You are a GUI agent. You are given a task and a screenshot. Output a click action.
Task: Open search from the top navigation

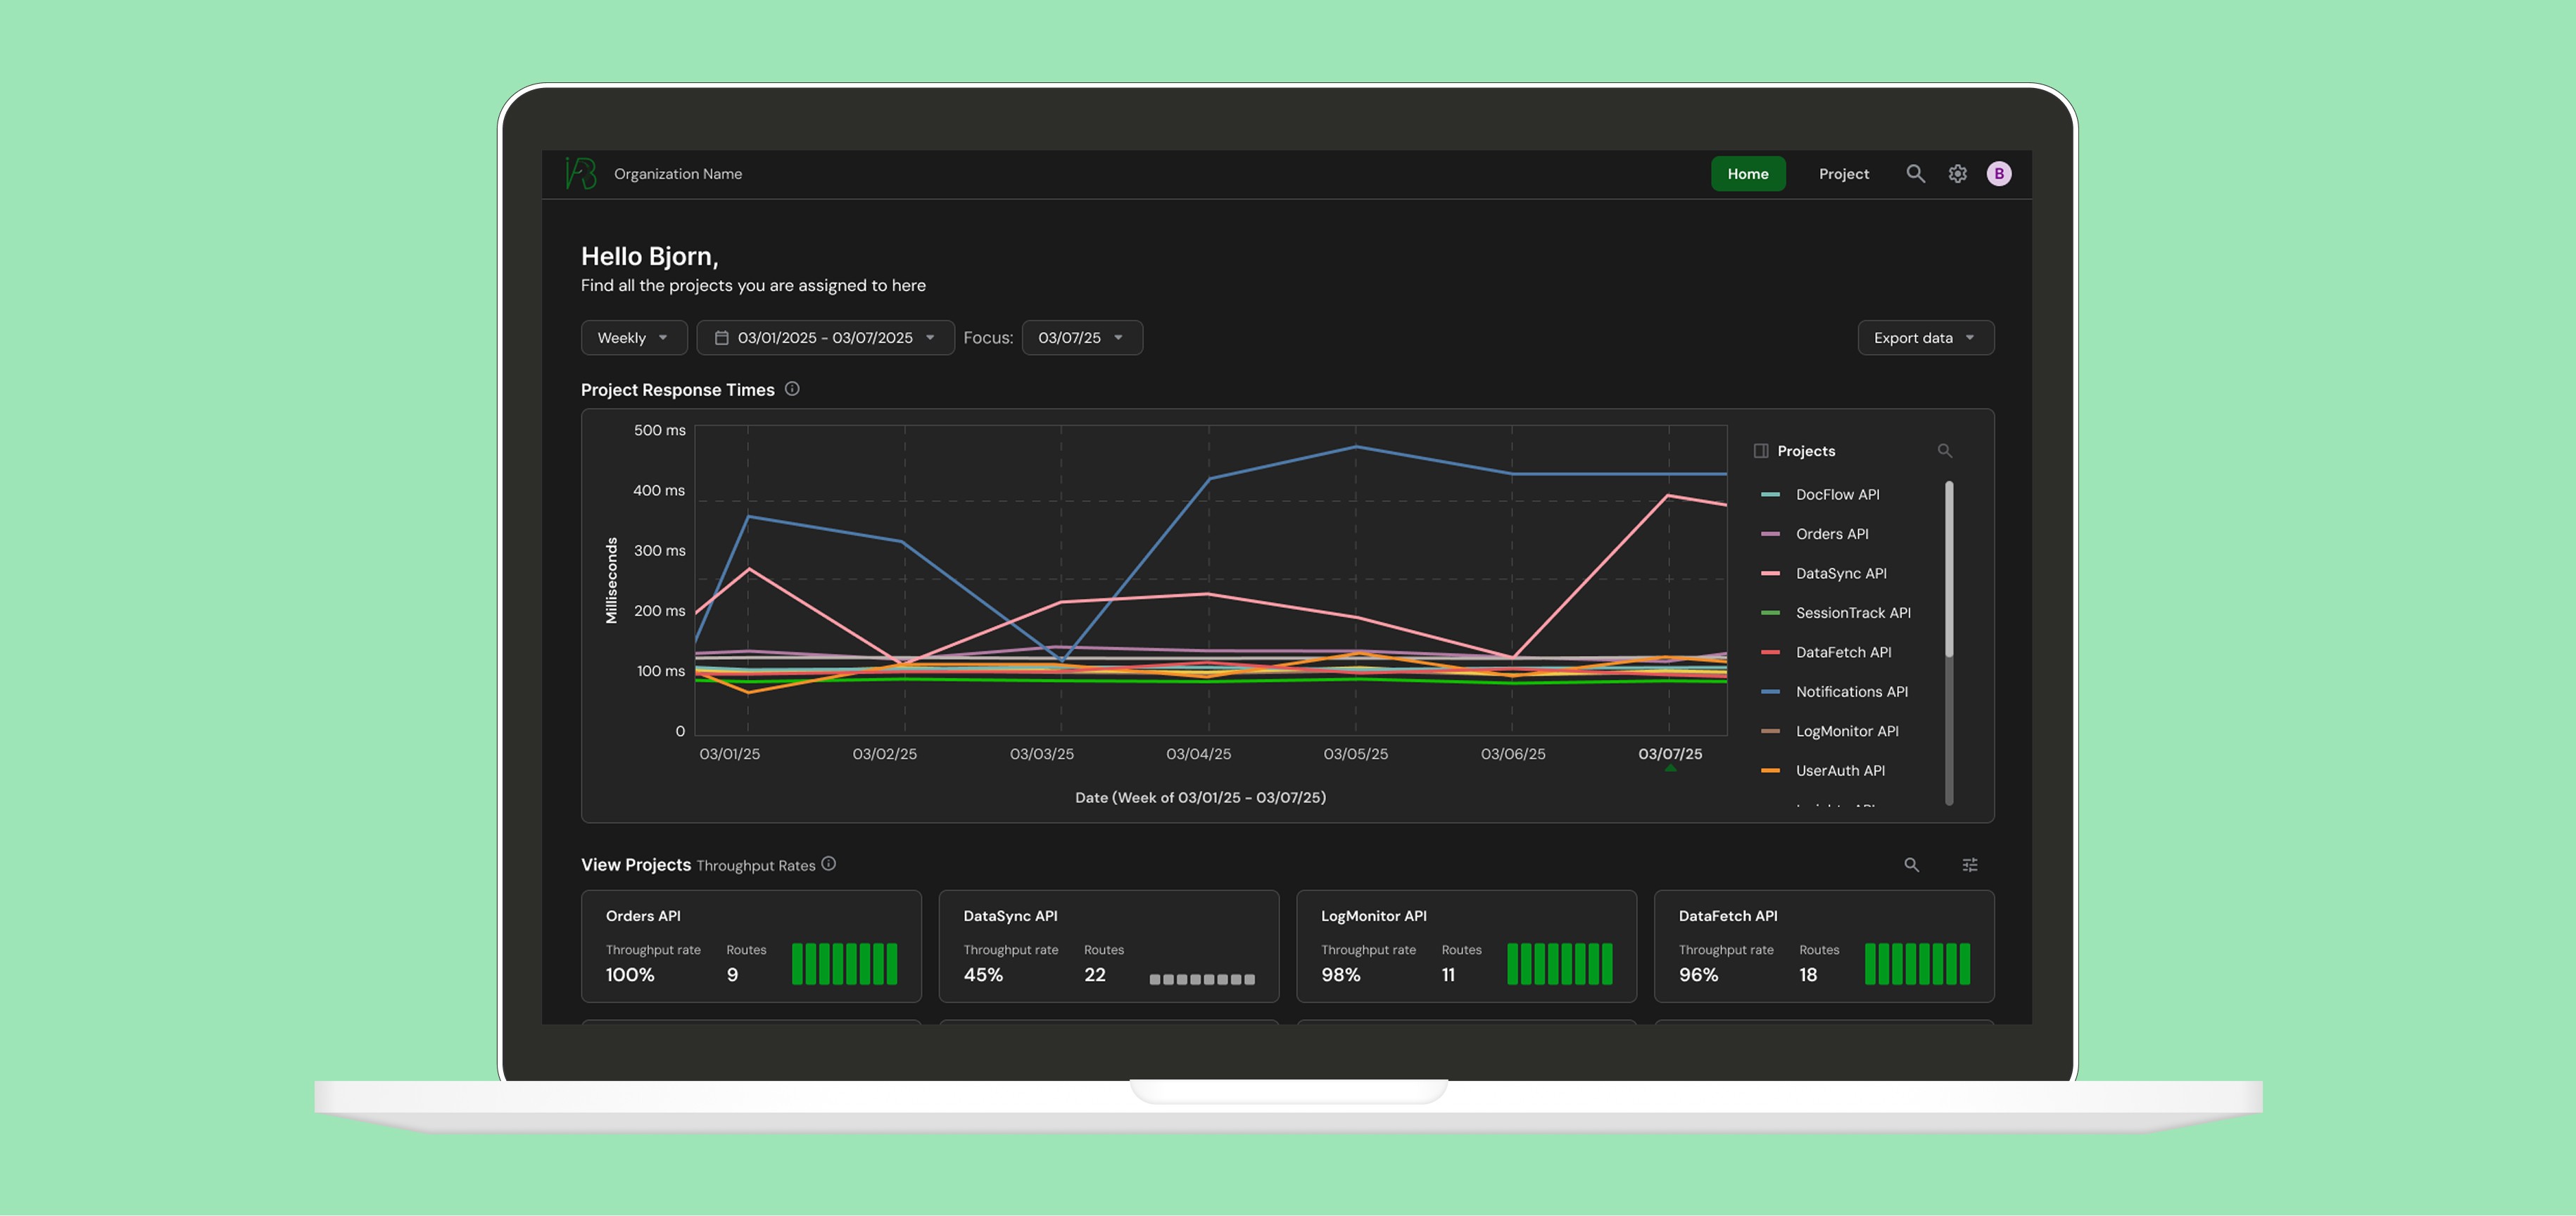[1915, 173]
